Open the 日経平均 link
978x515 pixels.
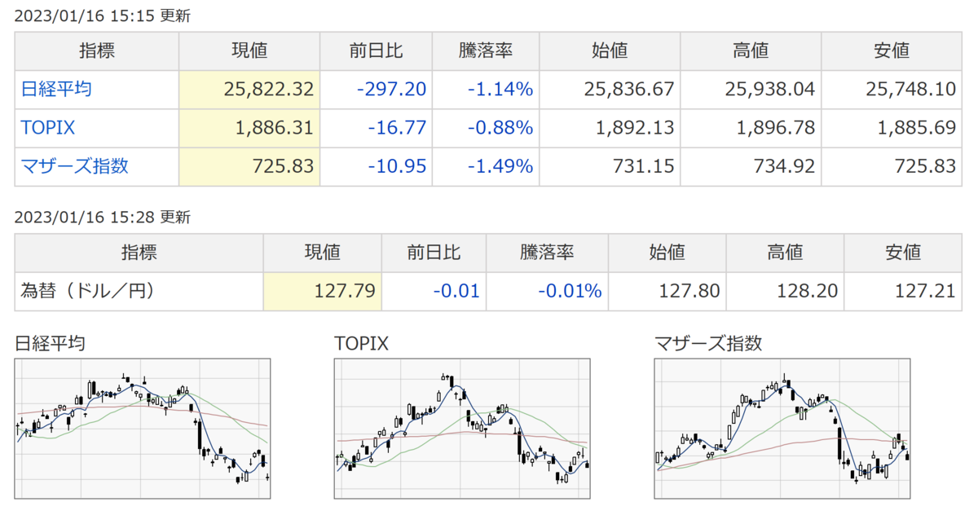[56, 89]
